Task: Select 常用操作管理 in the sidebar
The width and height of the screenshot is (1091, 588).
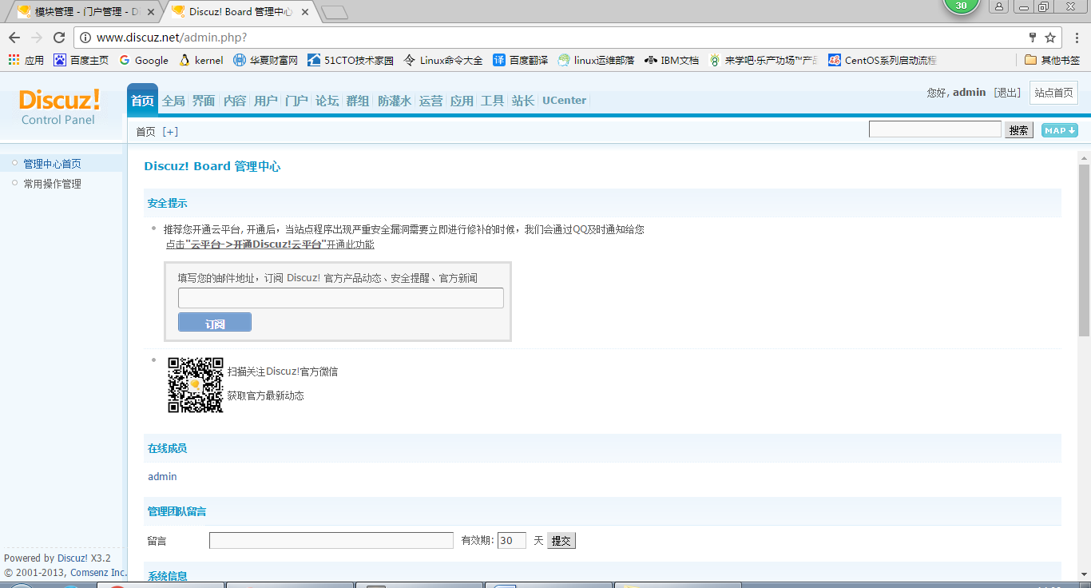Action: point(52,184)
